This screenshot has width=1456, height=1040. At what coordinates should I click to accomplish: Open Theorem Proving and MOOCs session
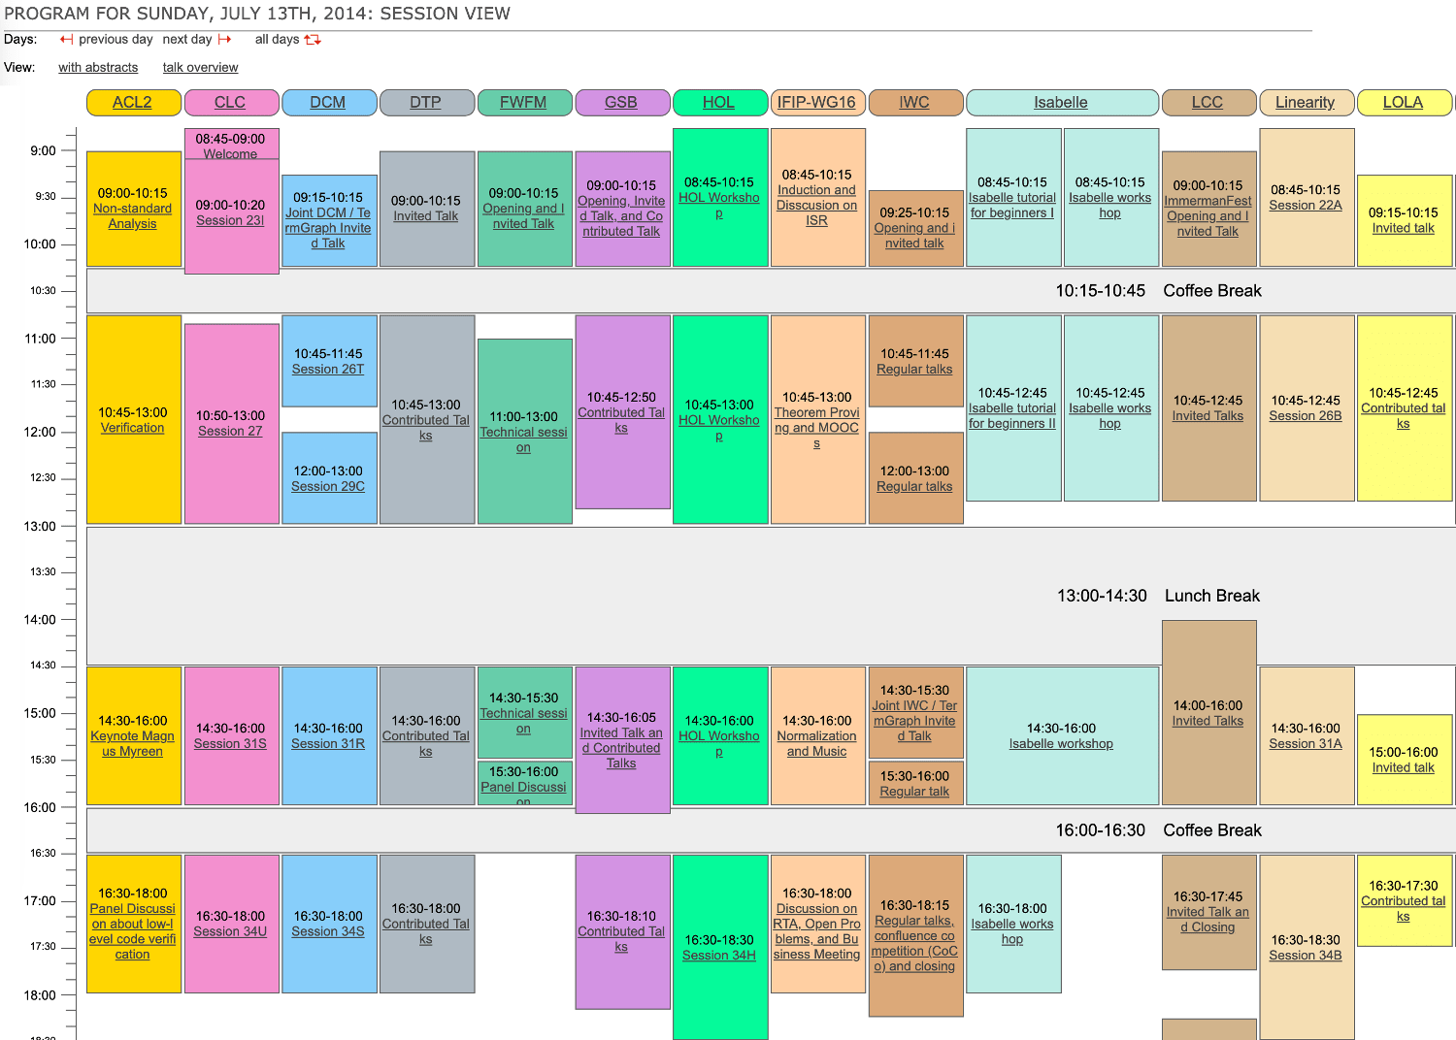817,428
